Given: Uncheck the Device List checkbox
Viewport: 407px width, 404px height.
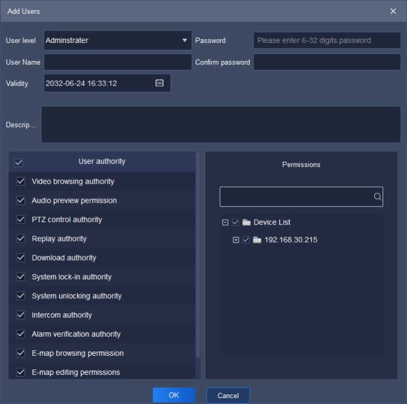Looking at the screenshot, I should [236, 222].
